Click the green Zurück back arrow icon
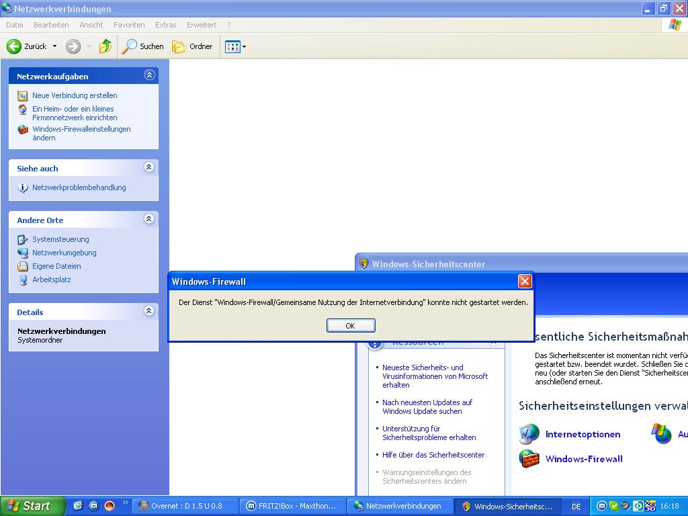The height and width of the screenshot is (516, 688). (x=13, y=46)
